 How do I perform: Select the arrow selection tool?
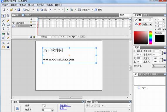click(x=4, y=16)
